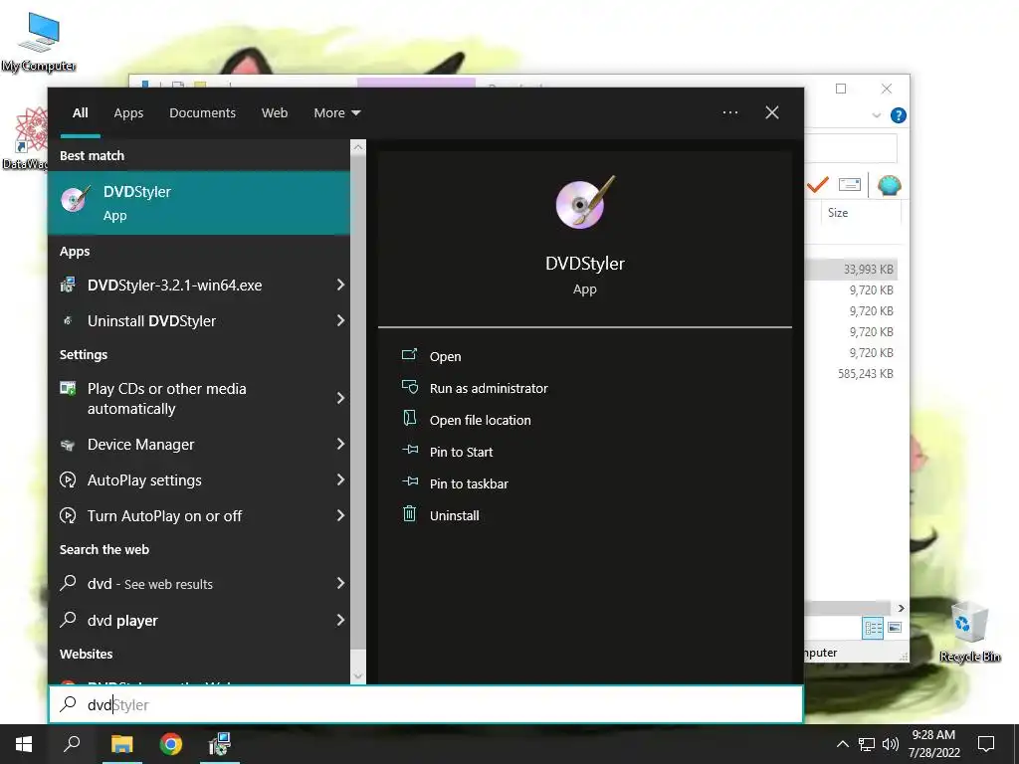Click magnifier icon beside dvd web results
The height and width of the screenshot is (764, 1019).
point(68,583)
